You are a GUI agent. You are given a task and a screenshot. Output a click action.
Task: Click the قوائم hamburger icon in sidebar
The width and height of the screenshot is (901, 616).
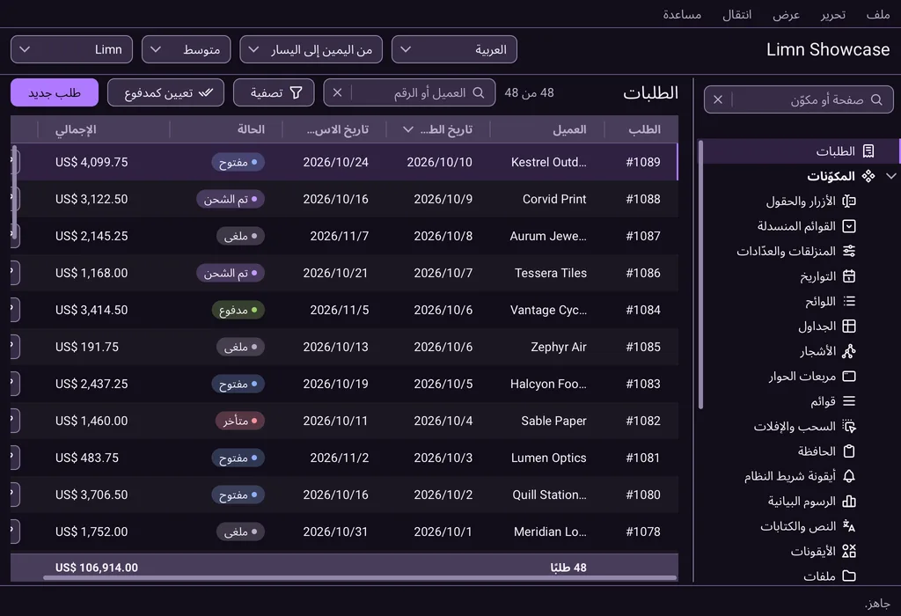click(x=849, y=401)
